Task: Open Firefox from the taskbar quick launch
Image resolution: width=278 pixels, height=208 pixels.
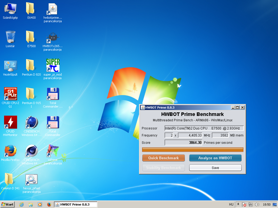Action: (x=49, y=204)
